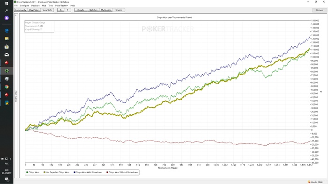This screenshot has height=184, width=328.
Task: Open the taskbar clock and date
Action: [7, 171]
